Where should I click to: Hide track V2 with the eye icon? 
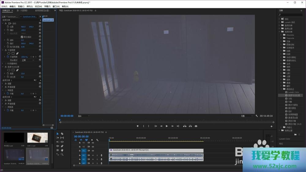coord(93,147)
